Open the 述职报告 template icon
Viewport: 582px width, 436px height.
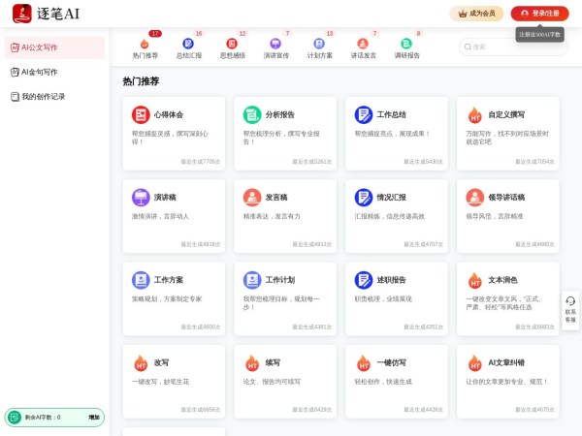(x=364, y=280)
